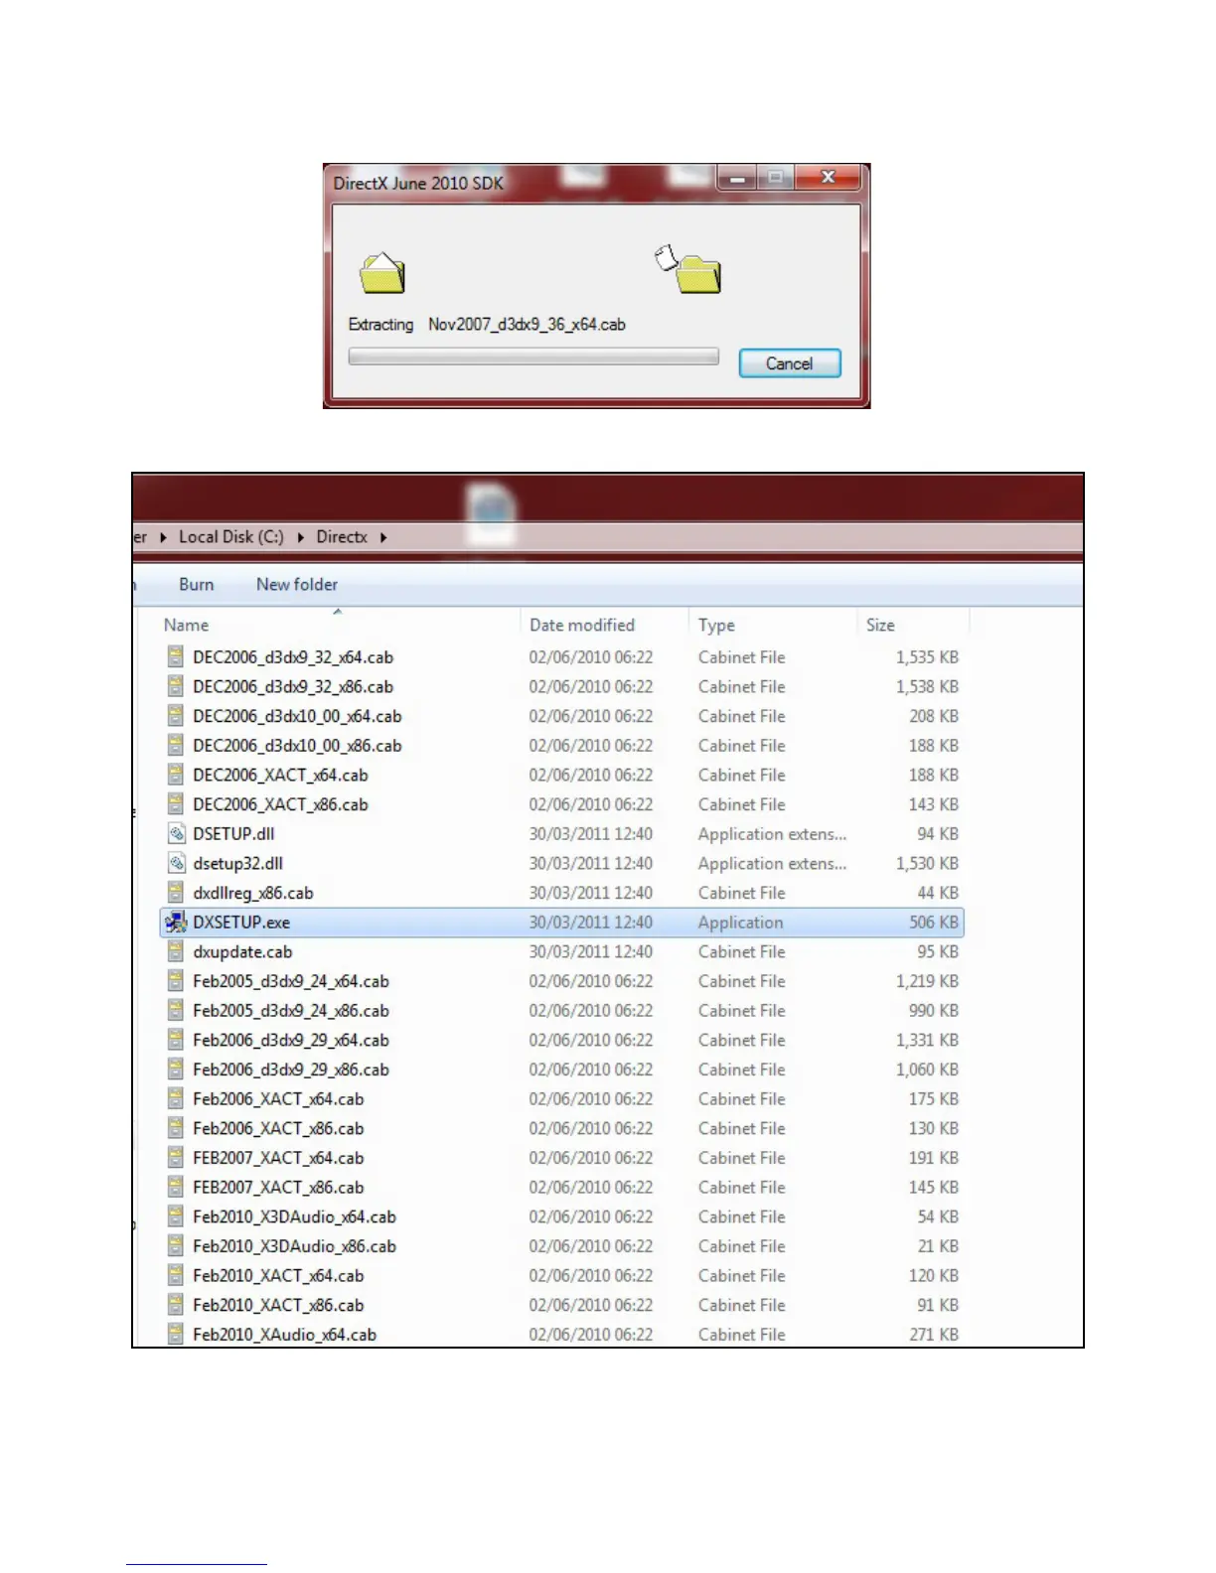Viewport: 1216px width, 1573px height.
Task: Click the Application extens... type of DSETUP.dll
Action: [x=772, y=834]
